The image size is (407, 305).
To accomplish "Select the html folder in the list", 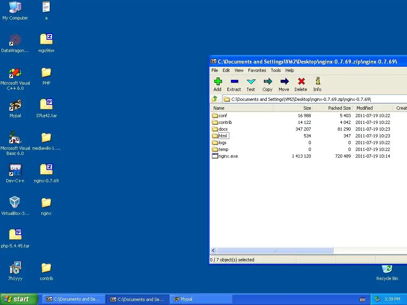I will (220, 136).
